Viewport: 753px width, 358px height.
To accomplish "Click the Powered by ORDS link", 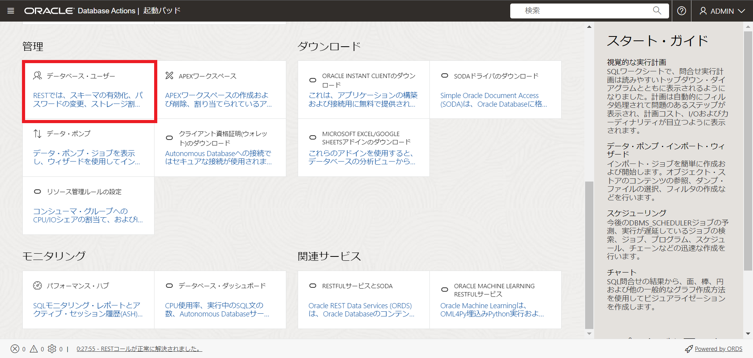I will (718, 349).
